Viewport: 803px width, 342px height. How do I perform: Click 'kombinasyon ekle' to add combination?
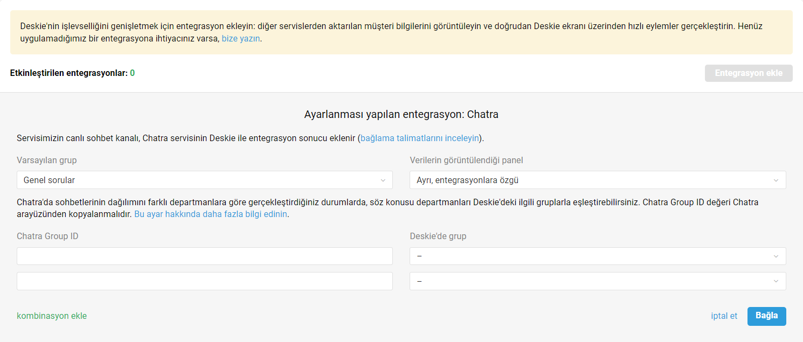tap(52, 316)
